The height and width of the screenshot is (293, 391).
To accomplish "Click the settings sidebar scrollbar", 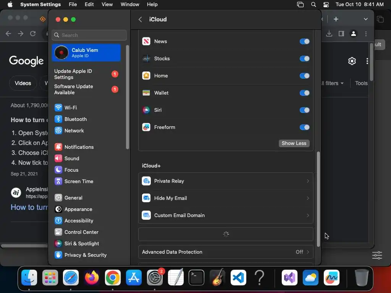I will pyautogui.click(x=128, y=97).
